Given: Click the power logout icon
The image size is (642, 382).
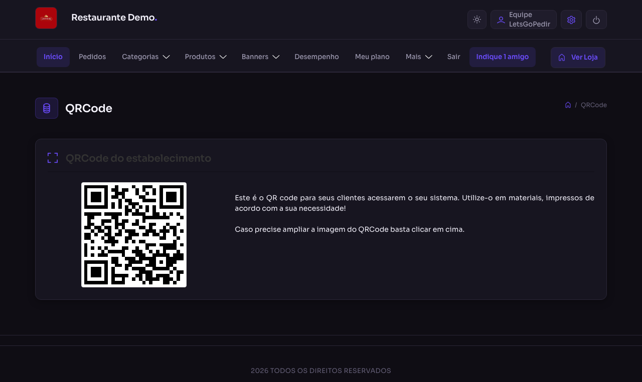Looking at the screenshot, I should pos(596,20).
